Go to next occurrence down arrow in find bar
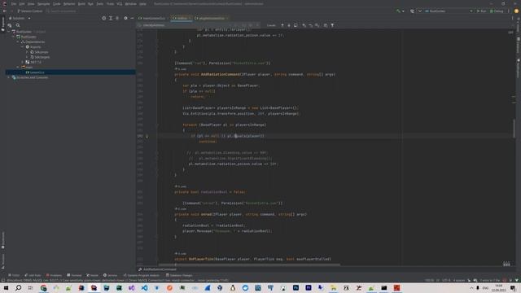Image resolution: width=521 pixels, height=293 pixels. [289, 25]
